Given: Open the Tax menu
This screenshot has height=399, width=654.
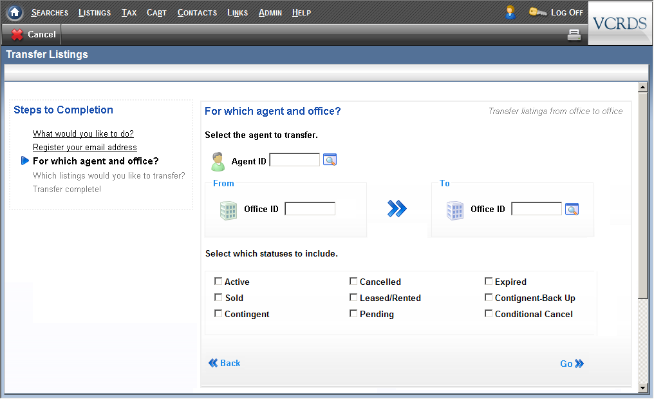Looking at the screenshot, I should (x=129, y=12).
